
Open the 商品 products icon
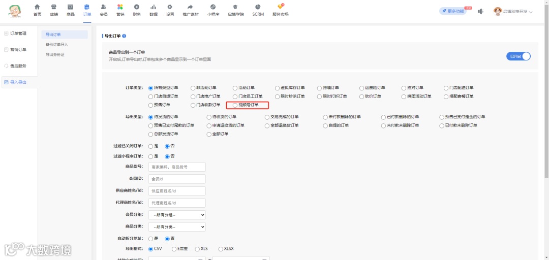point(70,7)
